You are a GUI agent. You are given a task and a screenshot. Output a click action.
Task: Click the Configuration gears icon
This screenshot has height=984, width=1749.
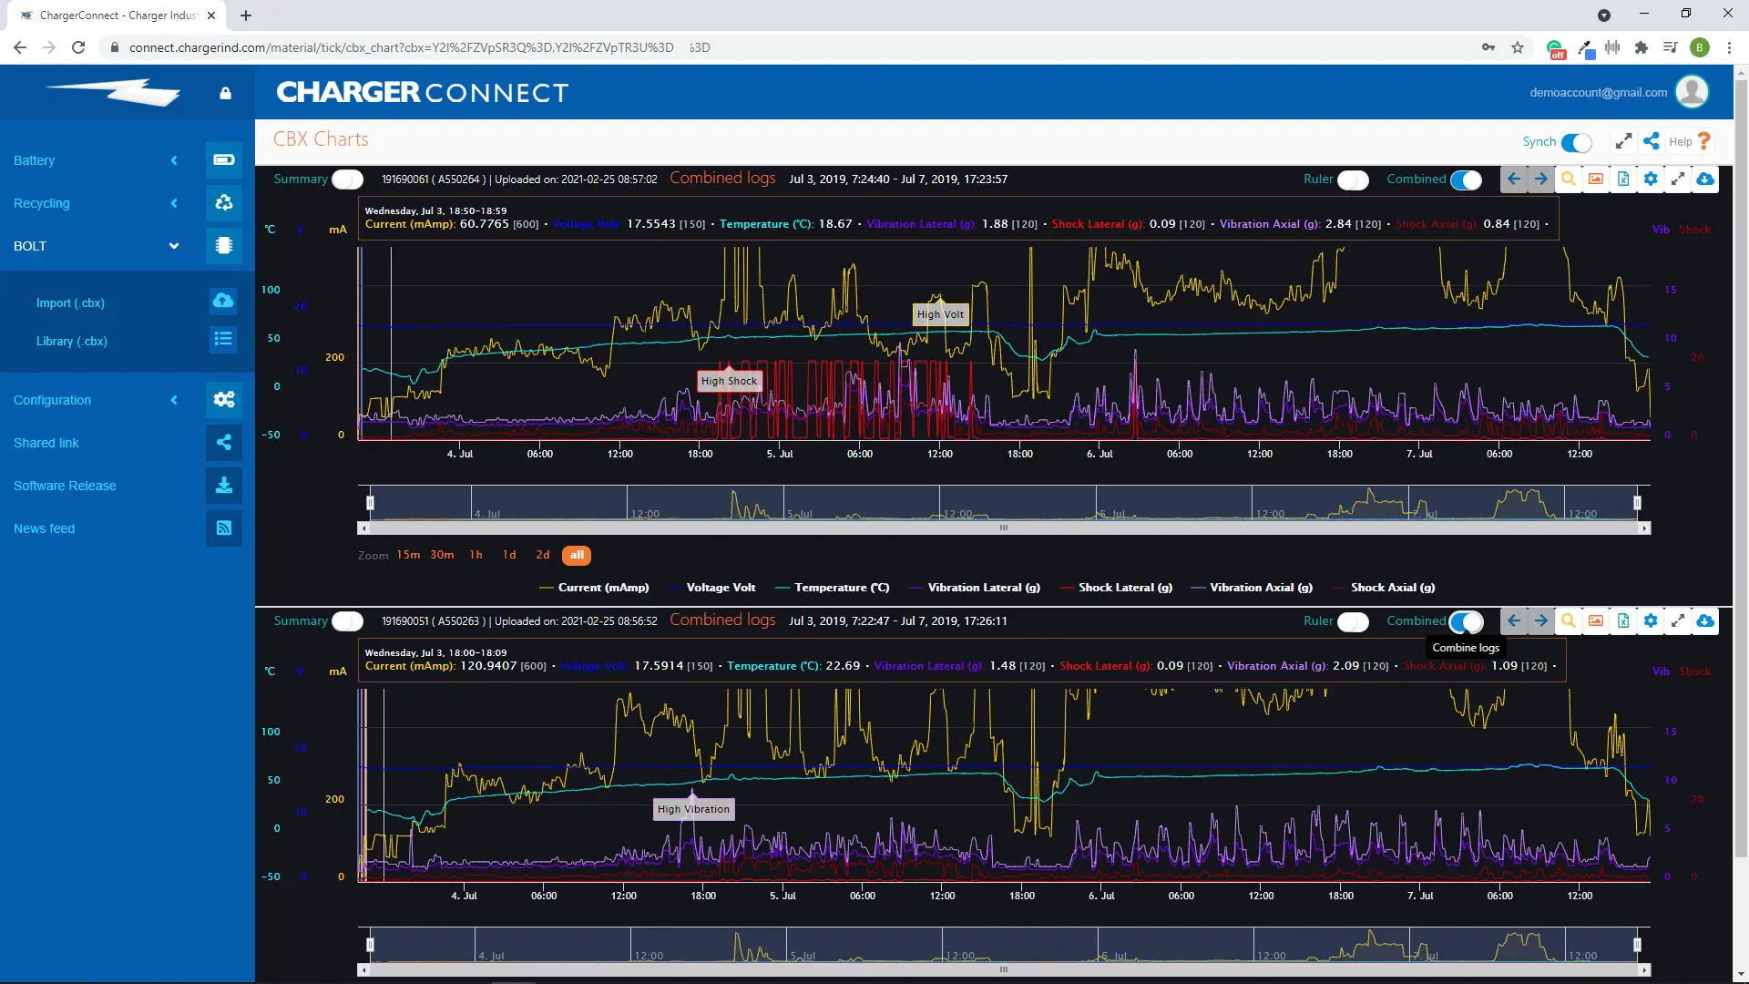(224, 399)
